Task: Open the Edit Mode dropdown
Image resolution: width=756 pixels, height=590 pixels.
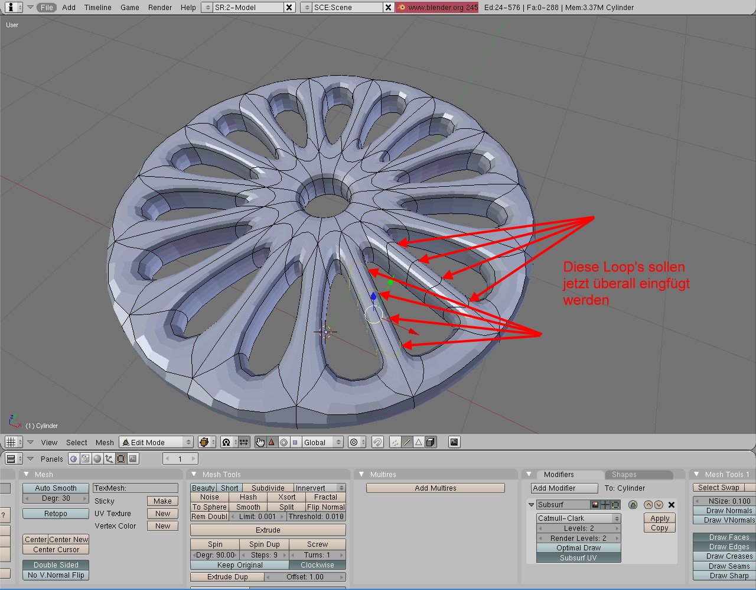Action: point(157,442)
